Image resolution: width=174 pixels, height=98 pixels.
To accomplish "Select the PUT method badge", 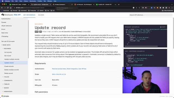I will tap(41, 32).
